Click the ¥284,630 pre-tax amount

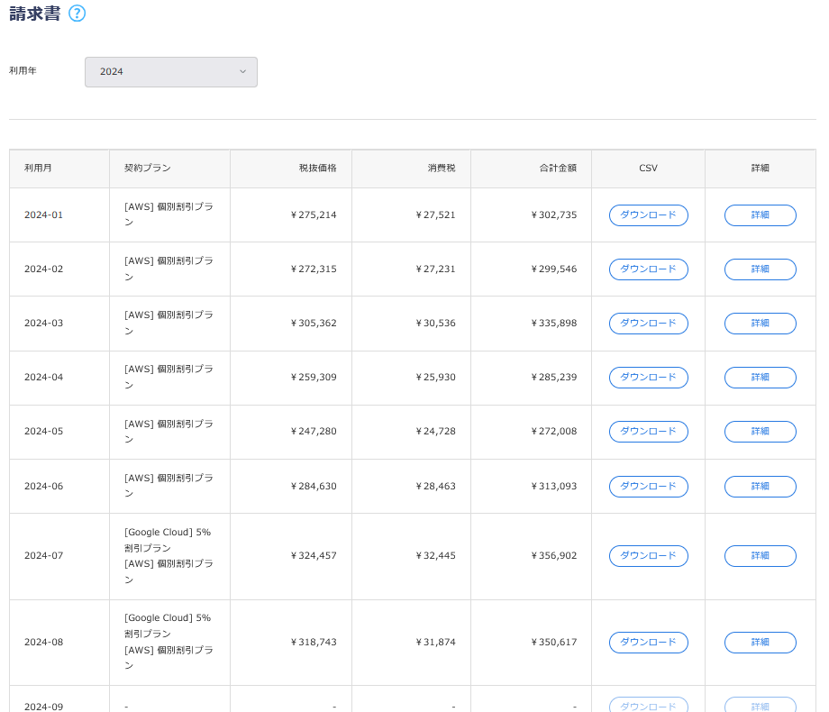coord(314,486)
